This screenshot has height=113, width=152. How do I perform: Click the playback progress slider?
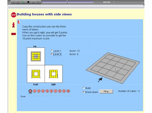tap(68, 2)
